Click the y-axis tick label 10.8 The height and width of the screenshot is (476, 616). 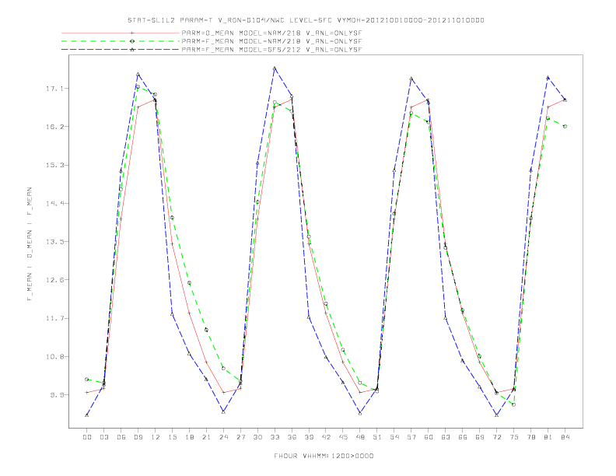[54, 357]
